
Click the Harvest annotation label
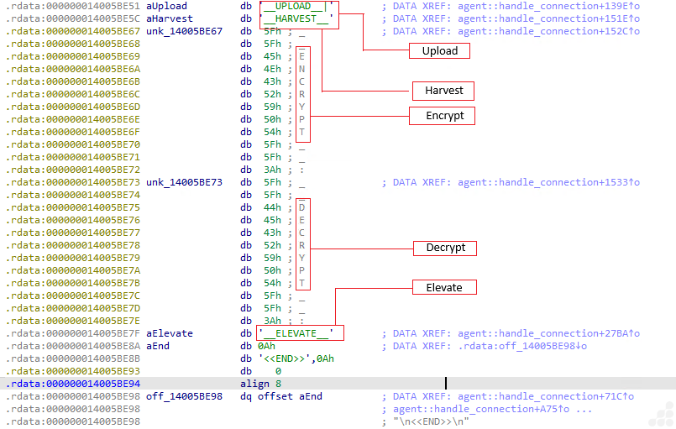coord(443,90)
